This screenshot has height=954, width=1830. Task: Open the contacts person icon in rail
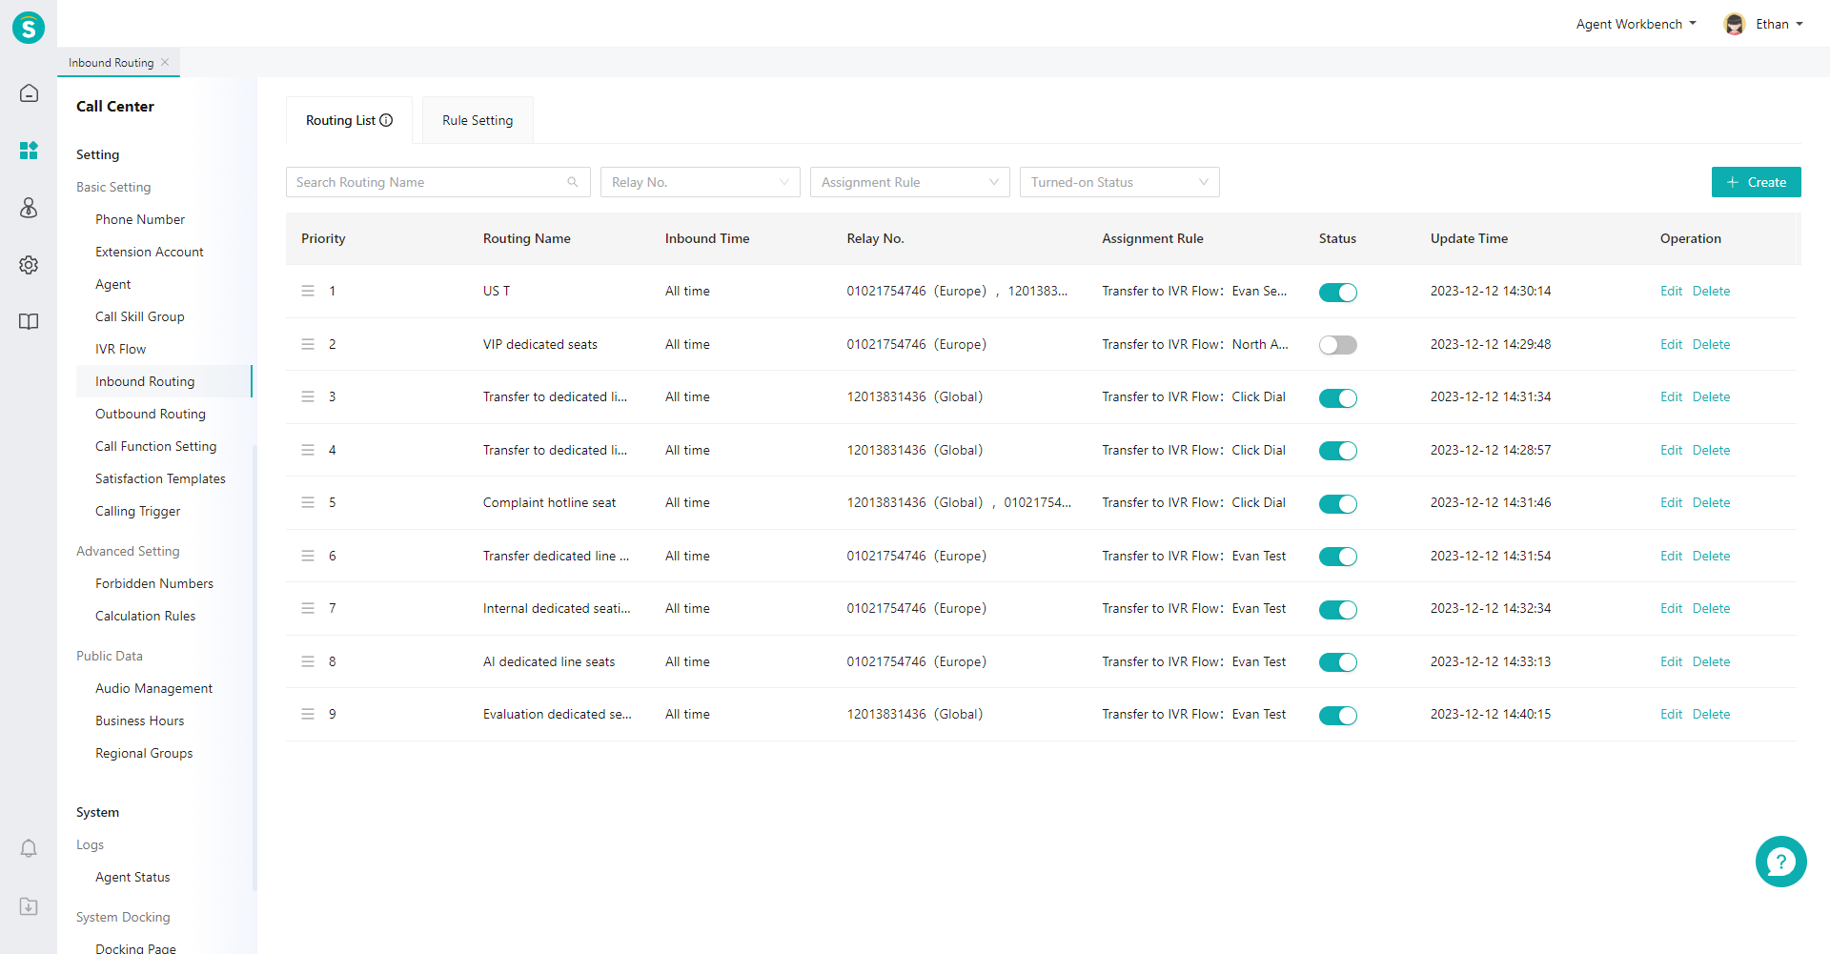coord(29,208)
